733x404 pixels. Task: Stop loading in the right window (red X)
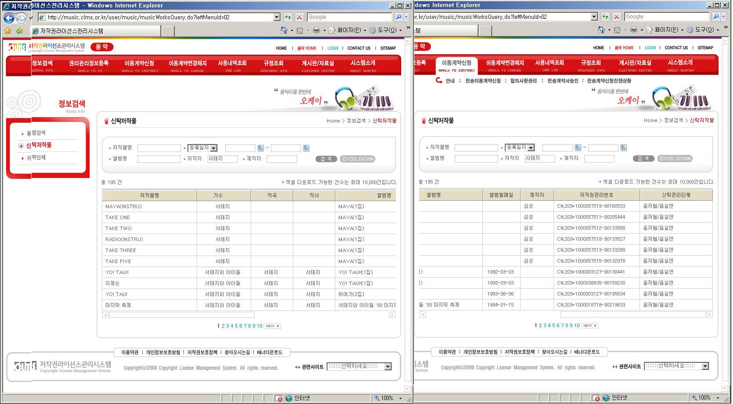click(617, 17)
